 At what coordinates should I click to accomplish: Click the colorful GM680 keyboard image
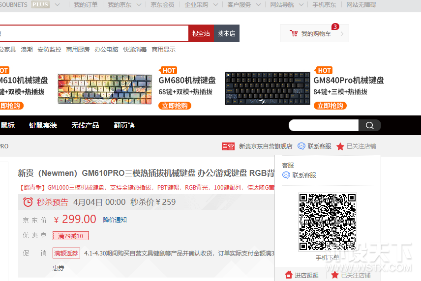105,89
